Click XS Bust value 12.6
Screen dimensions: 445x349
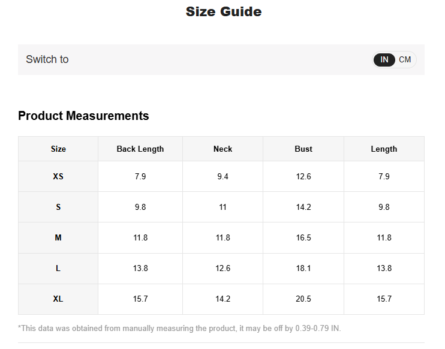coord(303,176)
